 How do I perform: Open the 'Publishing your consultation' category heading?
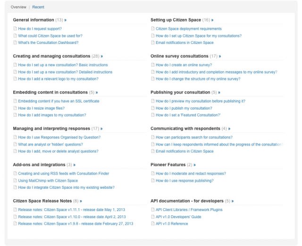(x=180, y=93)
